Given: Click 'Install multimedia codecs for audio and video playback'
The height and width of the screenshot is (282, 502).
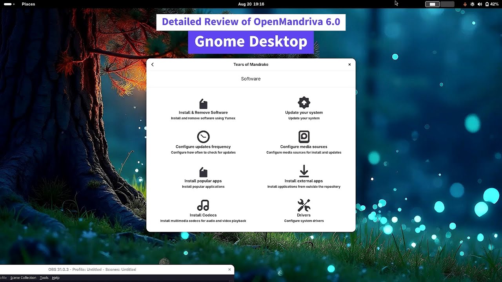Looking at the screenshot, I should click(203, 221).
